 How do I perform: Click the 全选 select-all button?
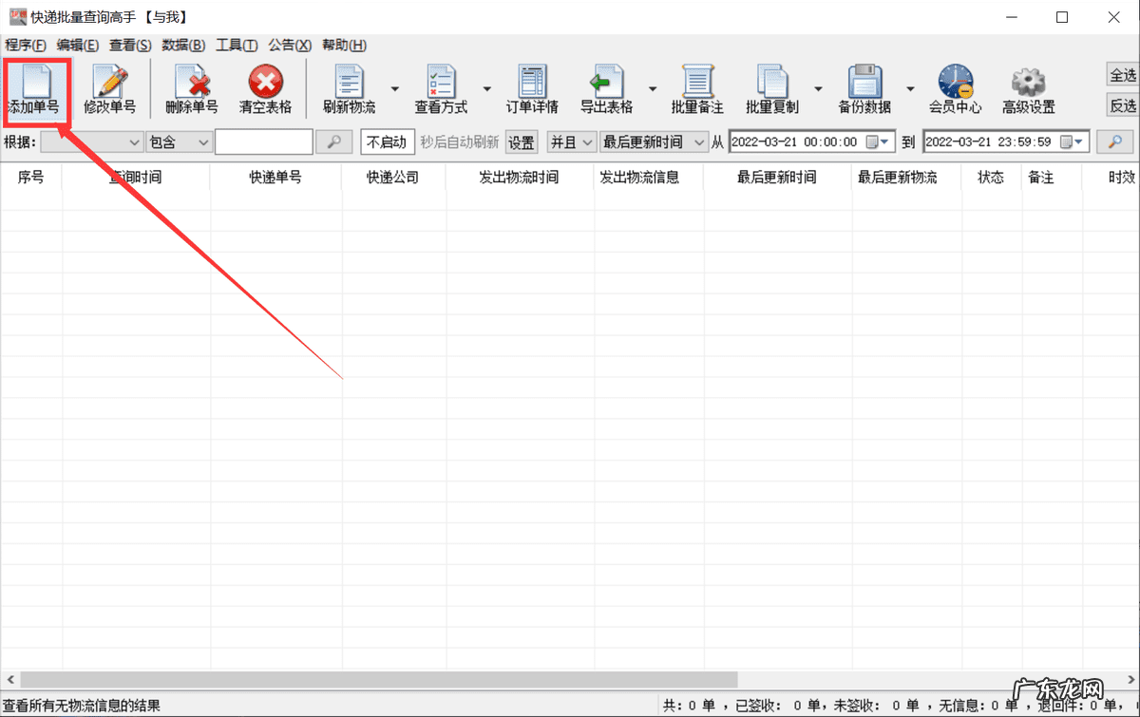click(1123, 75)
